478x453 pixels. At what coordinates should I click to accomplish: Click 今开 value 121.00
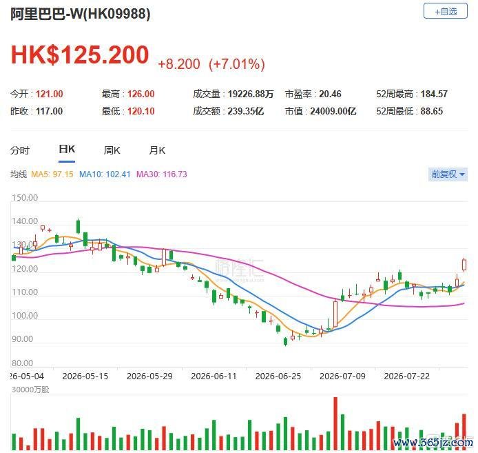[x=50, y=94]
